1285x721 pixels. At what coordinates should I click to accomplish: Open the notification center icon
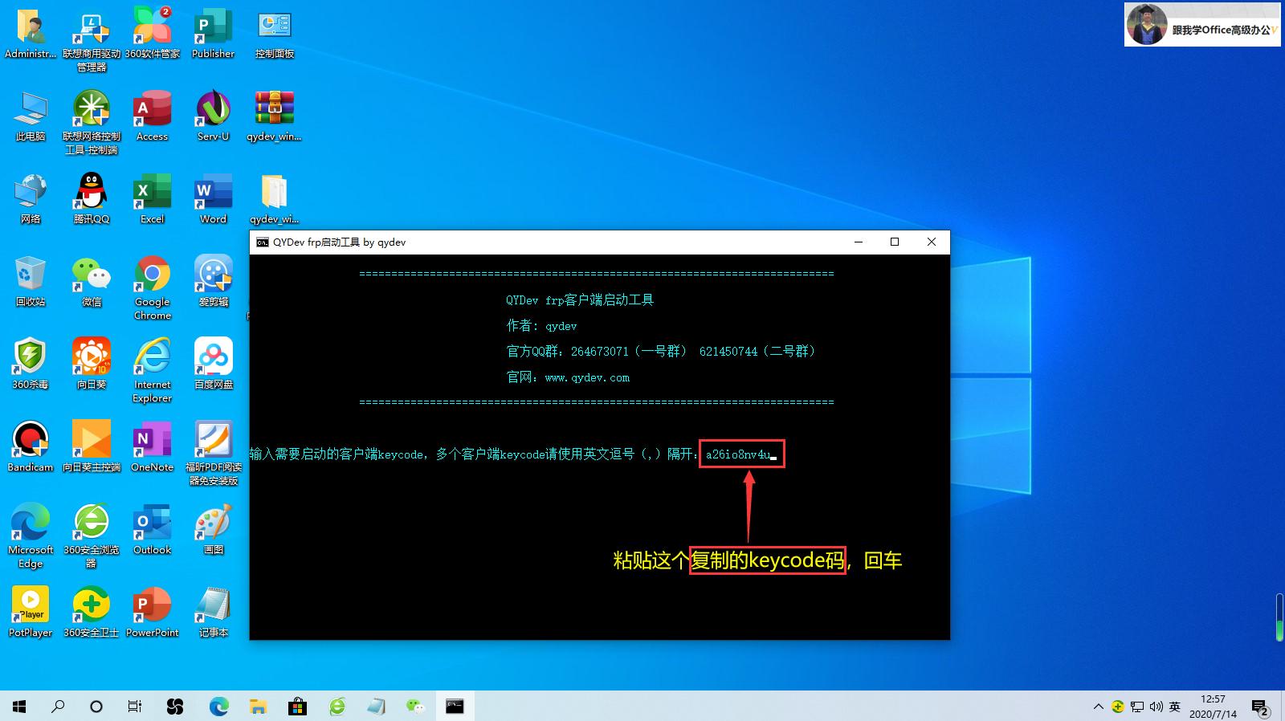1259,707
